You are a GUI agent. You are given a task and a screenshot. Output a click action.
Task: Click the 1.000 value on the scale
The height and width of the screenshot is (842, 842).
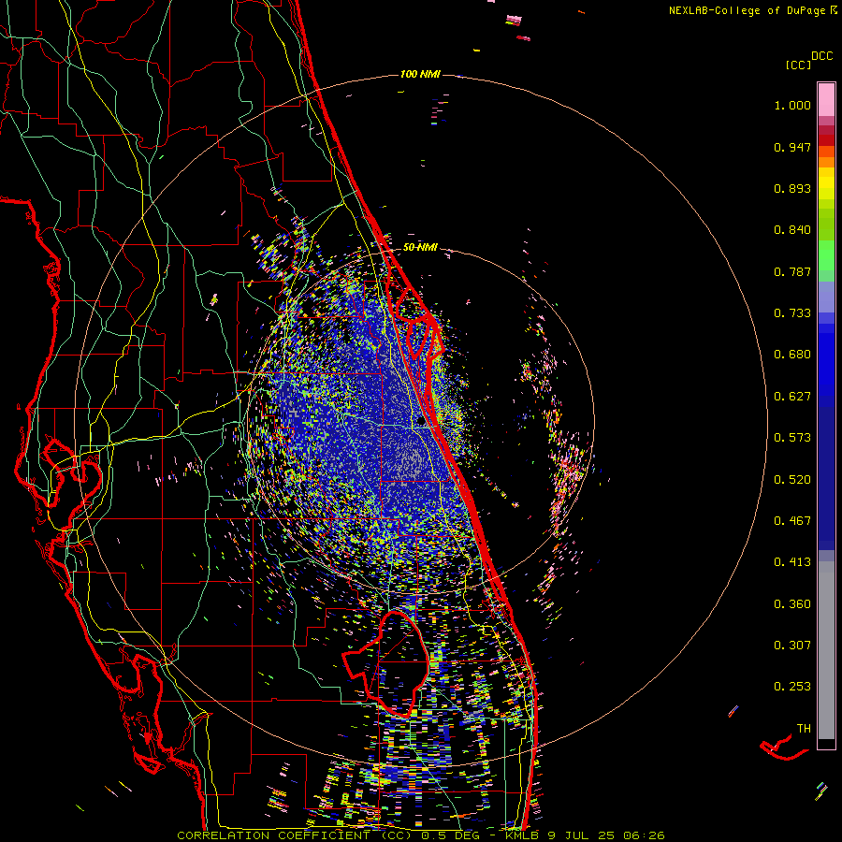point(792,105)
